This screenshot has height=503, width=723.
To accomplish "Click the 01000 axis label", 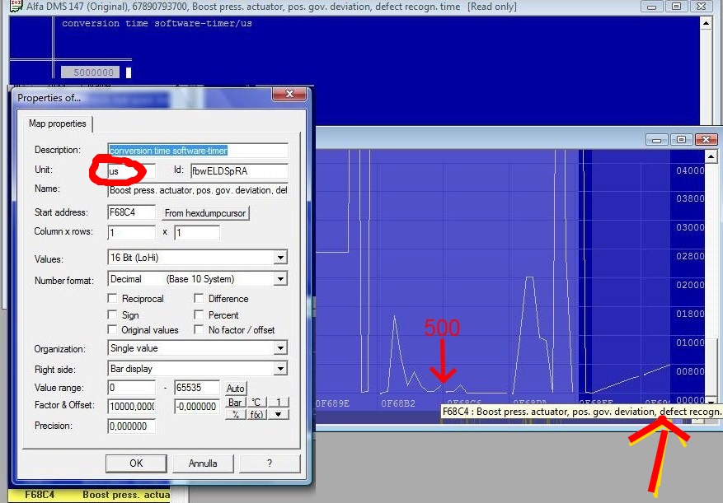I will coord(690,342).
